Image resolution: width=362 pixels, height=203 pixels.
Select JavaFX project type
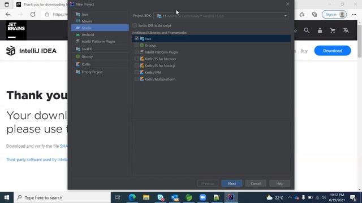[x=100, y=49]
